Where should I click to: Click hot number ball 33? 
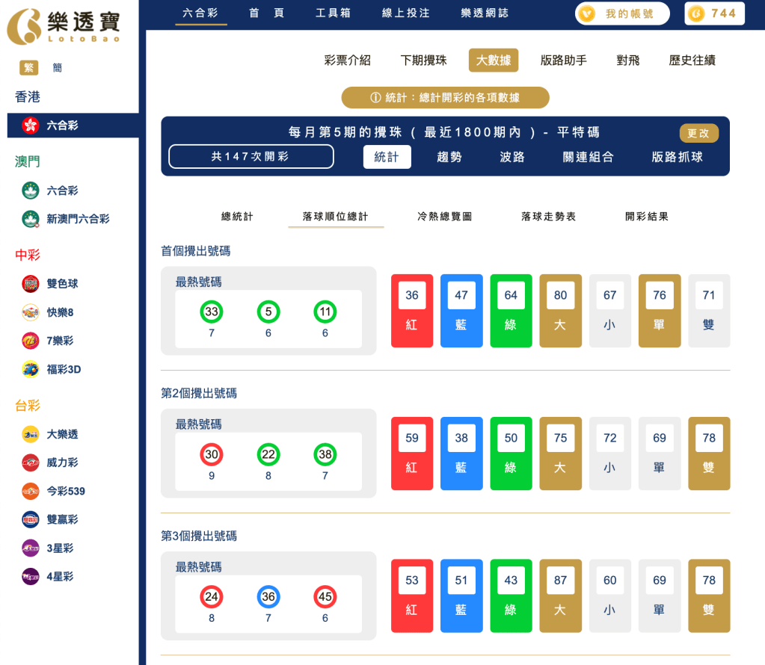[x=211, y=312]
